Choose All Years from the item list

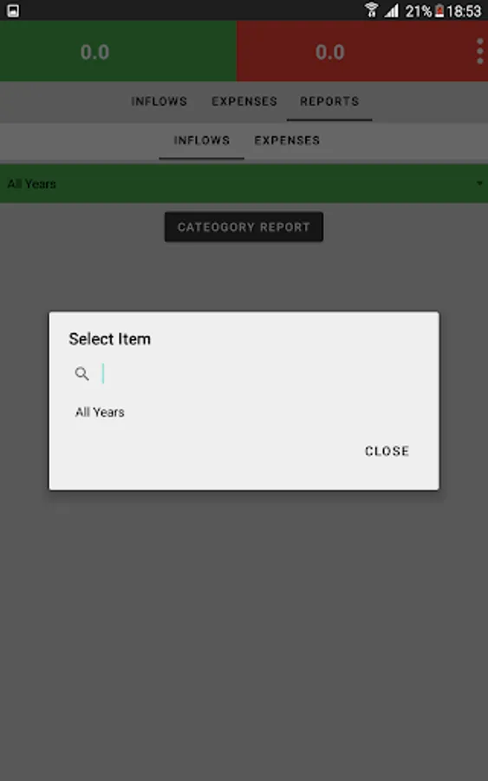[100, 412]
